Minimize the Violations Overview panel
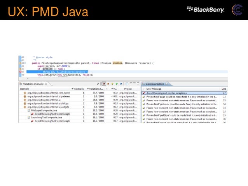248x186 pixels. point(134,83)
